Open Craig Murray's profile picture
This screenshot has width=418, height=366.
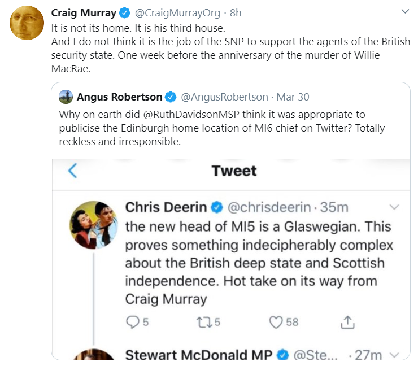(27, 23)
